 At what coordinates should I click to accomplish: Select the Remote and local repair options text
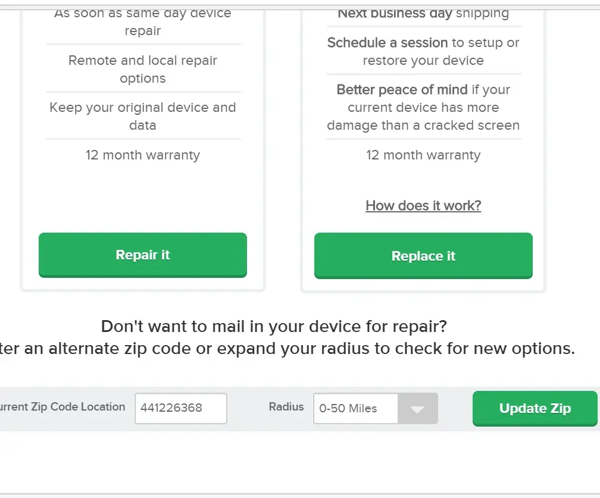click(x=143, y=69)
